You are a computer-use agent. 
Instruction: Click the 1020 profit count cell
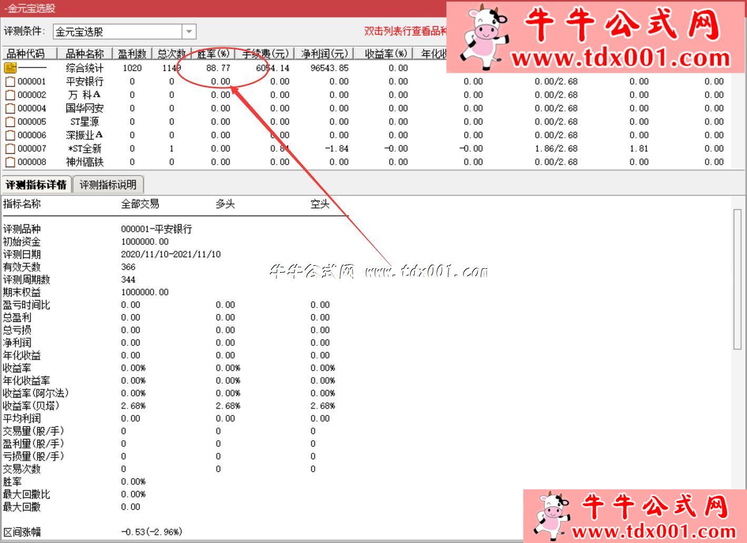[x=132, y=68]
